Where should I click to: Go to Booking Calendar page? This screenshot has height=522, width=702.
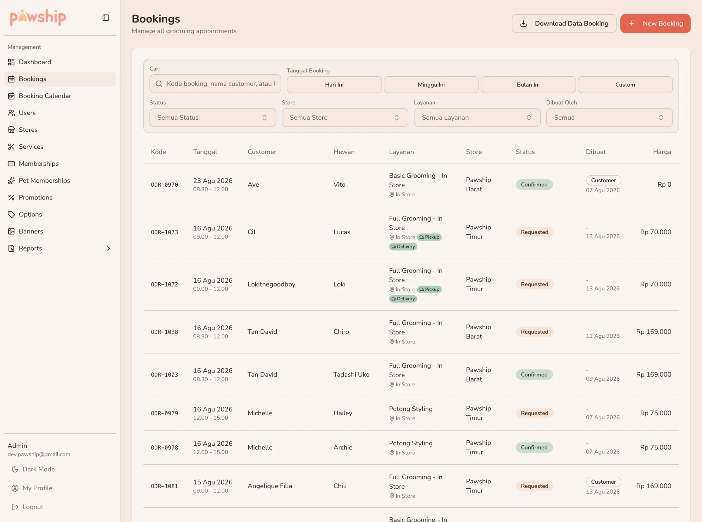point(60,96)
